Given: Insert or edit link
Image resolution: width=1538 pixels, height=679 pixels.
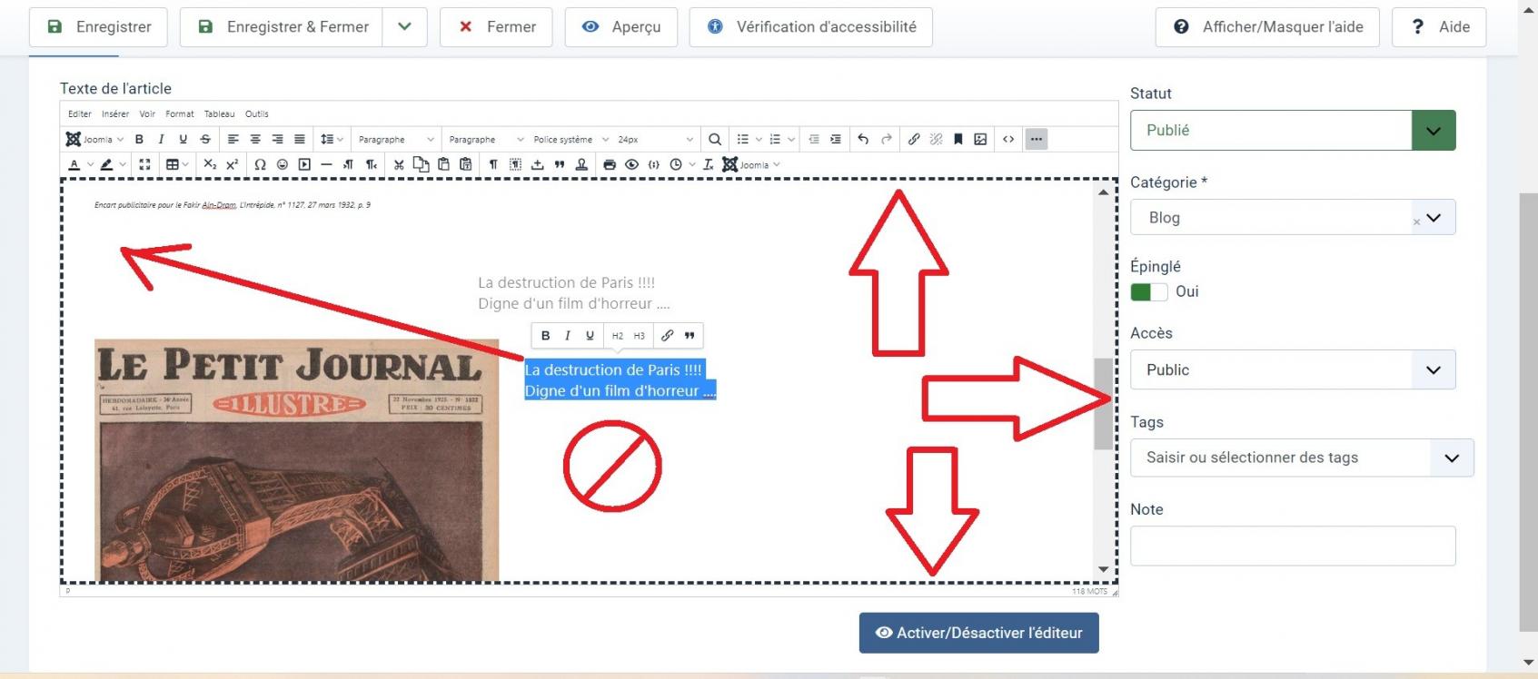Looking at the screenshot, I should (914, 139).
